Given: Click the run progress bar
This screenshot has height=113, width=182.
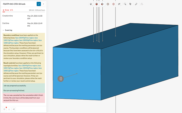Looking at the screenshot, I should [24, 12].
